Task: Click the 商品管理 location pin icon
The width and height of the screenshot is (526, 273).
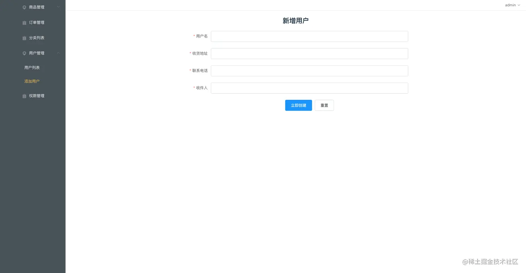Action: [x=24, y=7]
